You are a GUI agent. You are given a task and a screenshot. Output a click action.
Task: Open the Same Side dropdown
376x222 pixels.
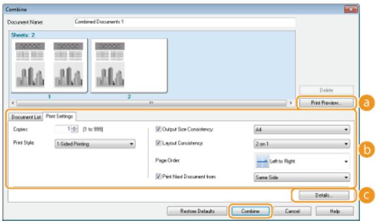(x=302, y=178)
